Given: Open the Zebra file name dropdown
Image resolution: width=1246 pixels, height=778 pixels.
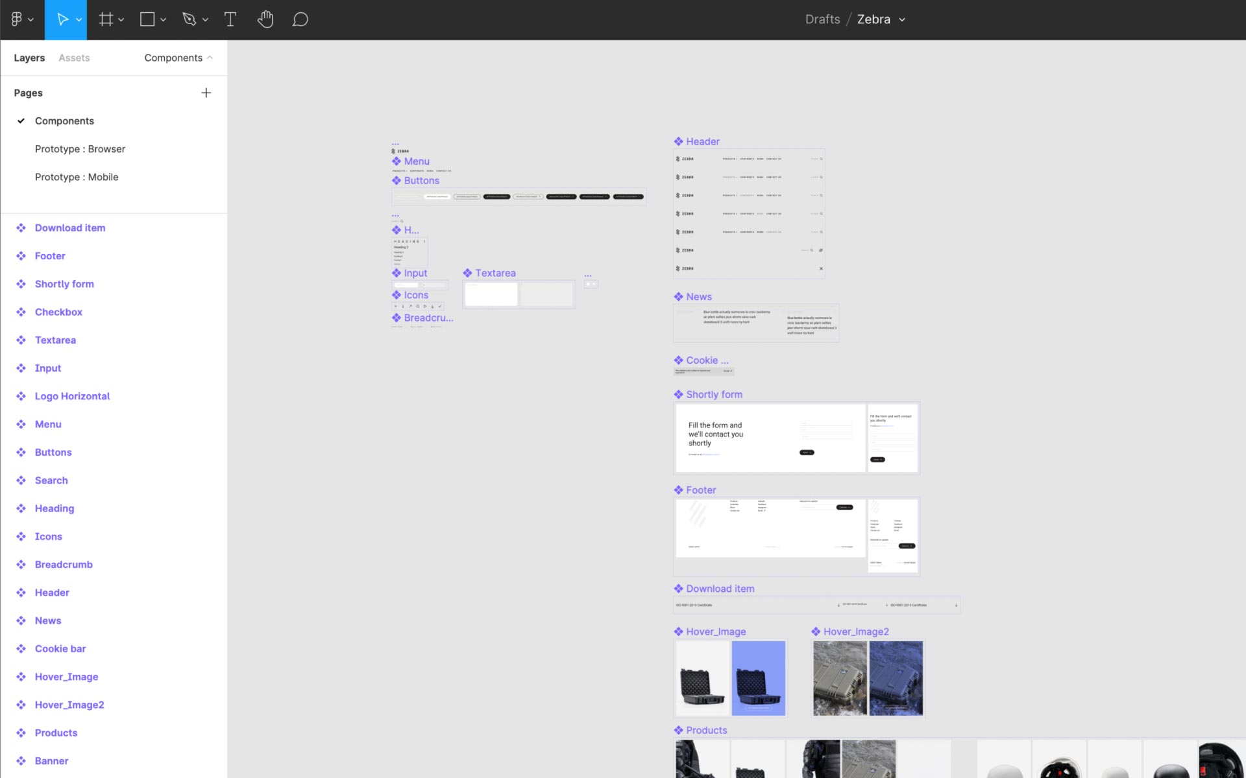Looking at the screenshot, I should (x=902, y=19).
